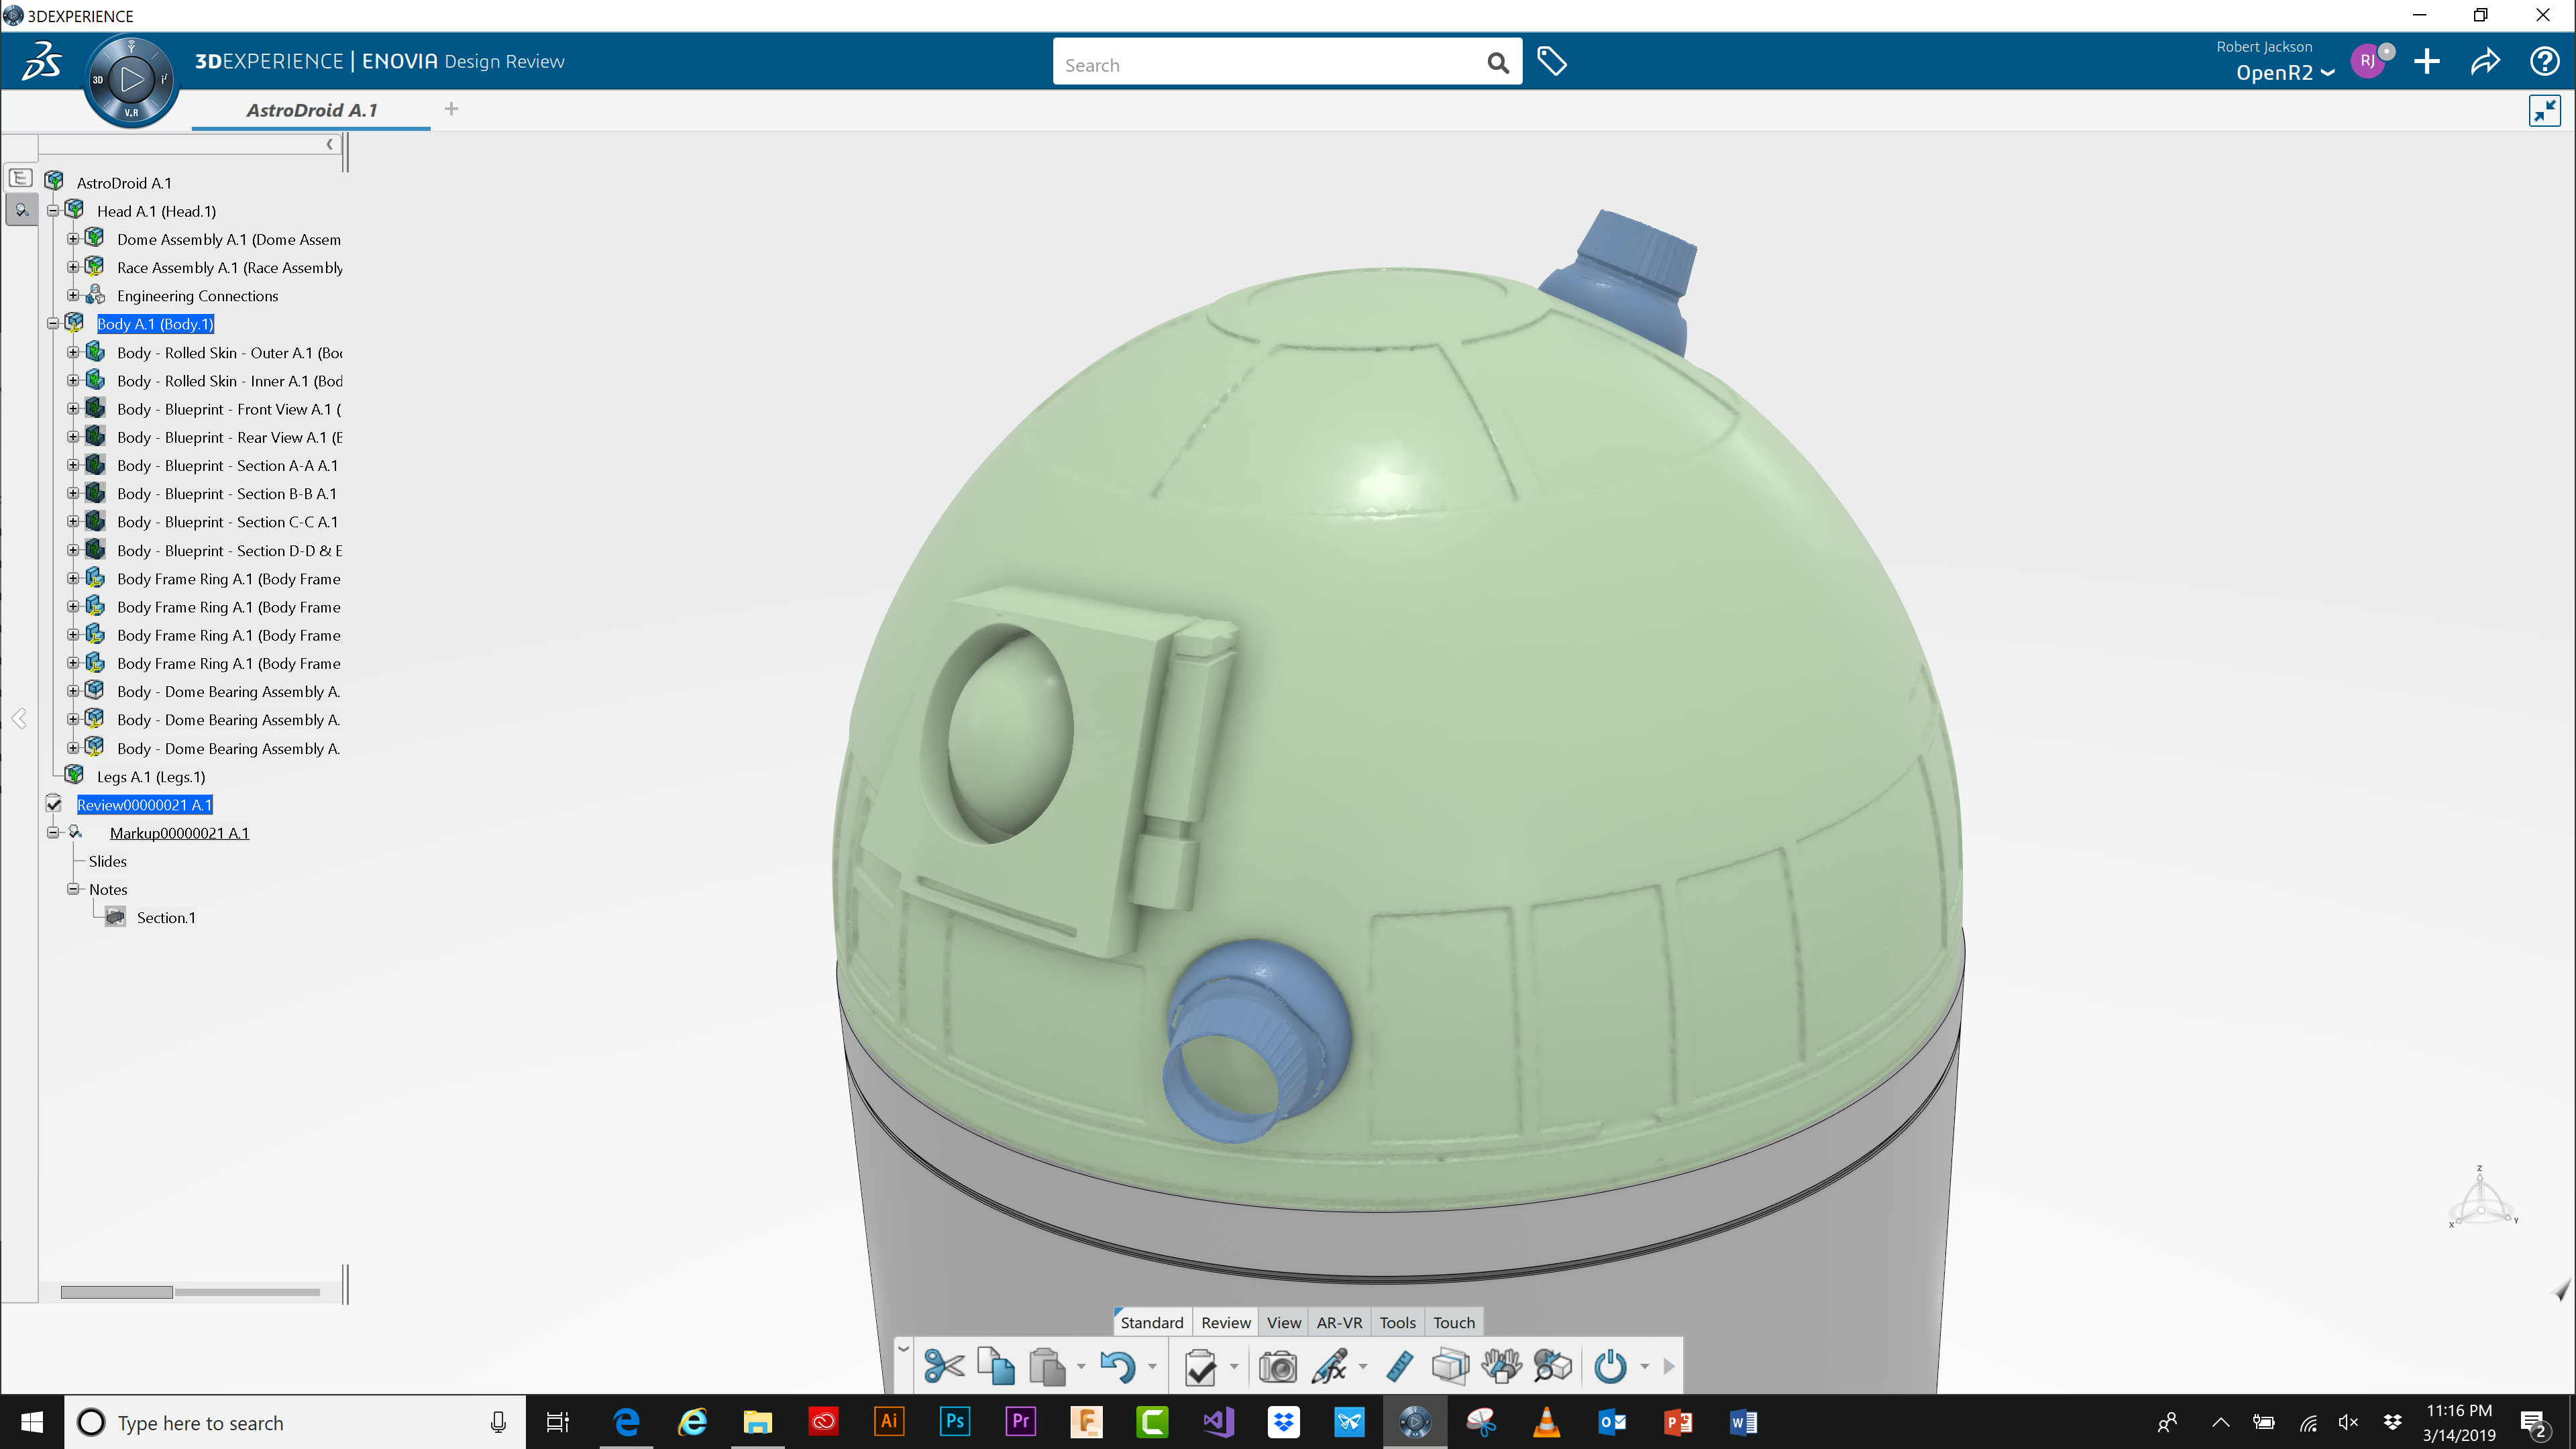Click the 3DS logo

click(x=42, y=62)
